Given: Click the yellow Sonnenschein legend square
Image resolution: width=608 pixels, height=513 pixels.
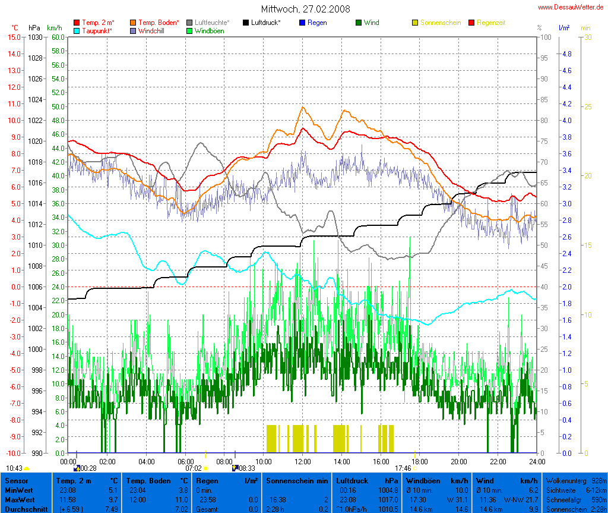Looking at the screenshot, I should (415, 23).
